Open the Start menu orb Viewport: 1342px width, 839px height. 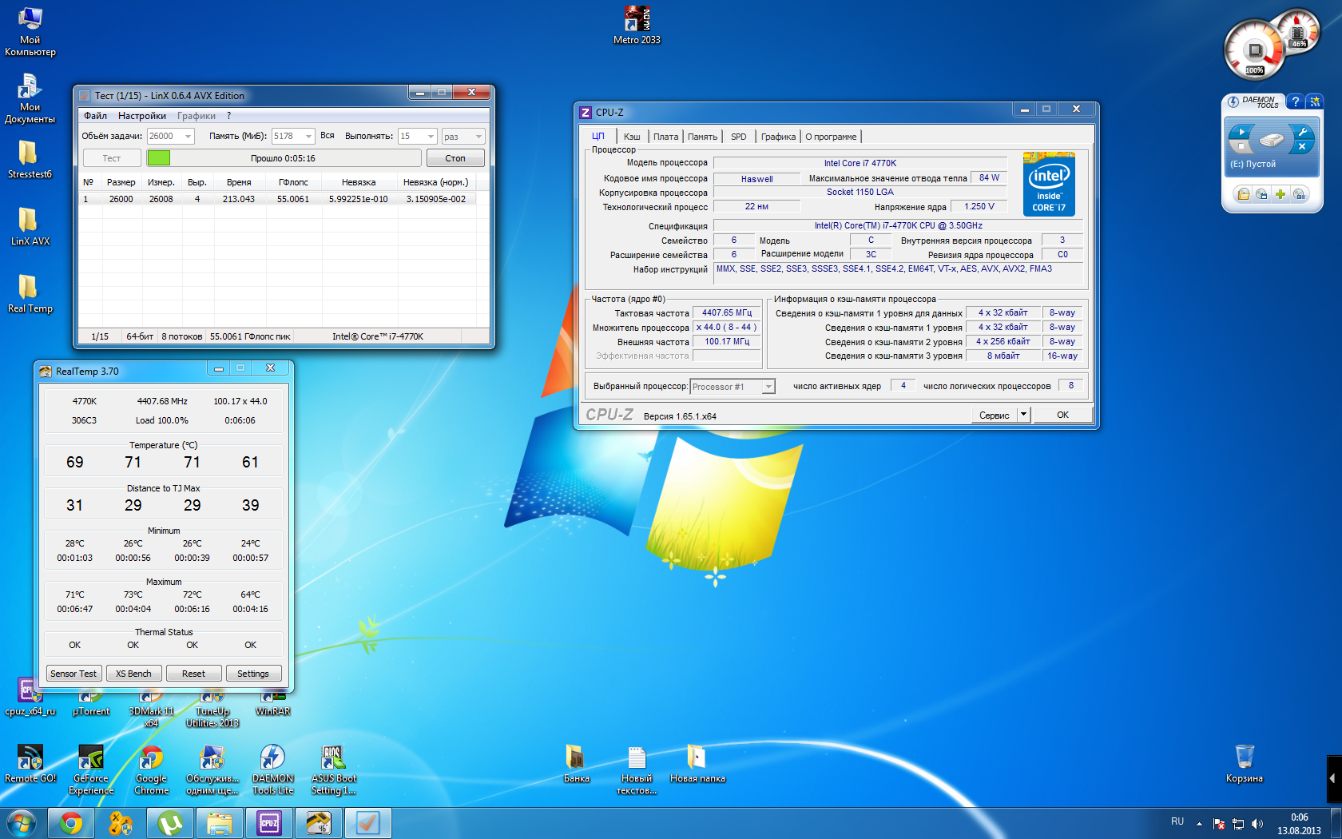(21, 823)
